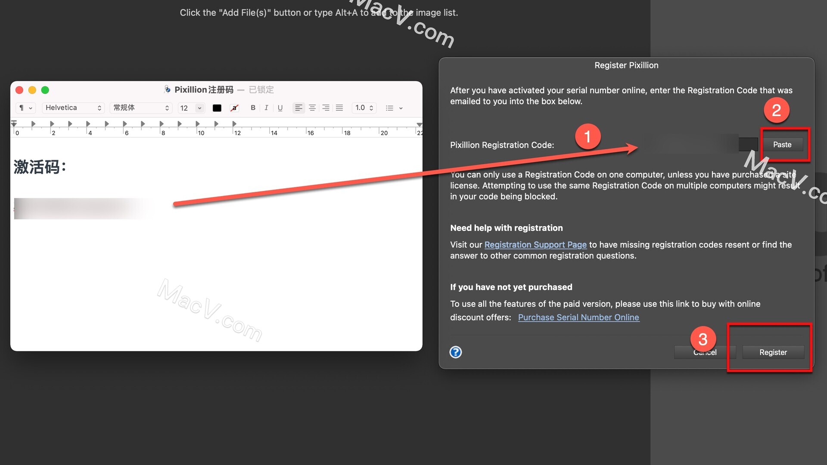Select the tab stop at ruler mark 12
Image resolution: width=827 pixels, height=465 pixels.
(x=234, y=124)
